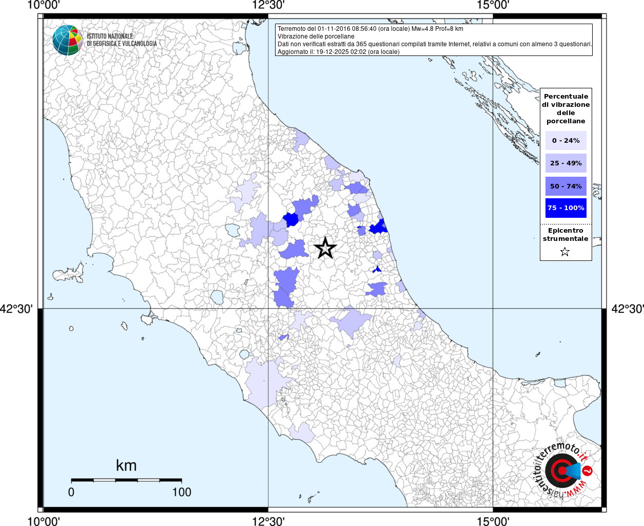Click the '100' mark on the scale bar
Image resolution: width=644 pixels, height=526 pixels.
tap(182, 492)
